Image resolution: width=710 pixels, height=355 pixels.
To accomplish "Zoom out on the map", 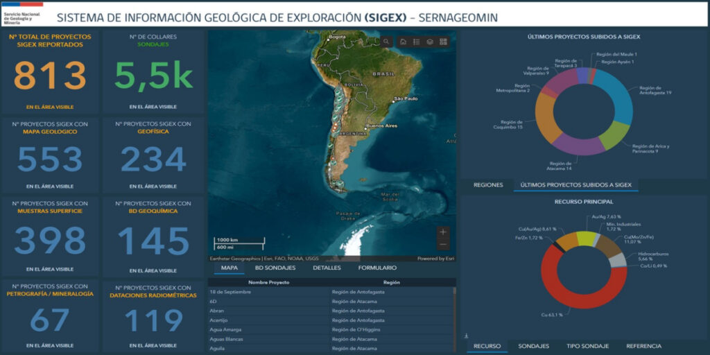I will tap(443, 244).
